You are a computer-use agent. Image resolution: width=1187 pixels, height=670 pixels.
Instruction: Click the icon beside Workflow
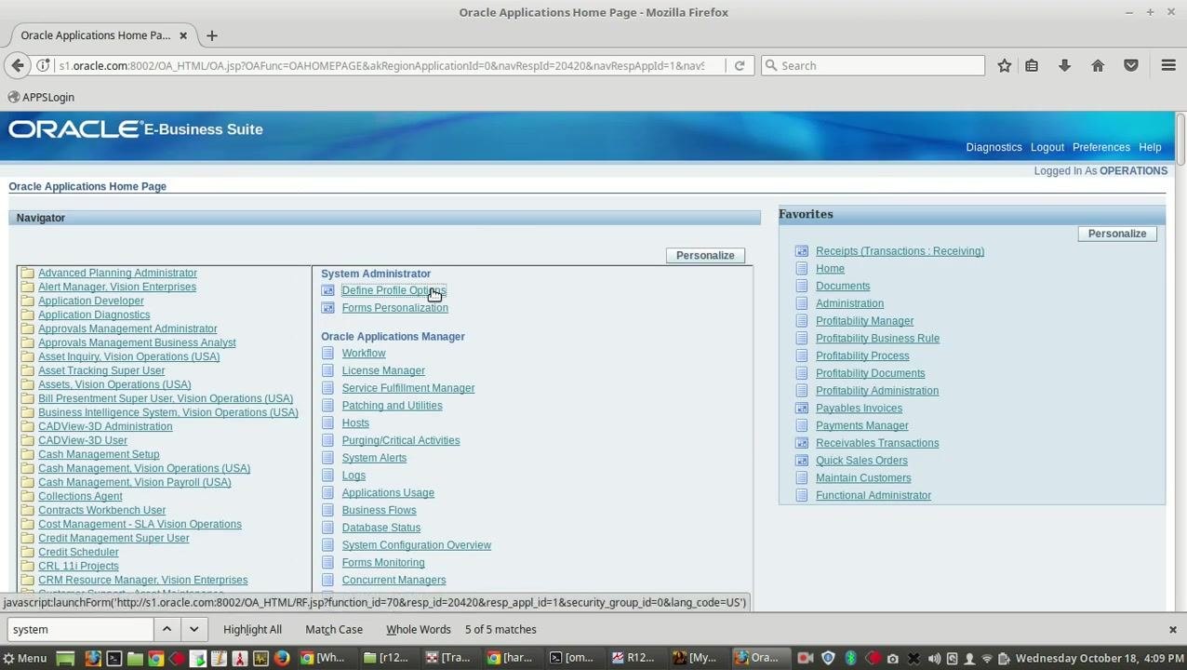327,354
